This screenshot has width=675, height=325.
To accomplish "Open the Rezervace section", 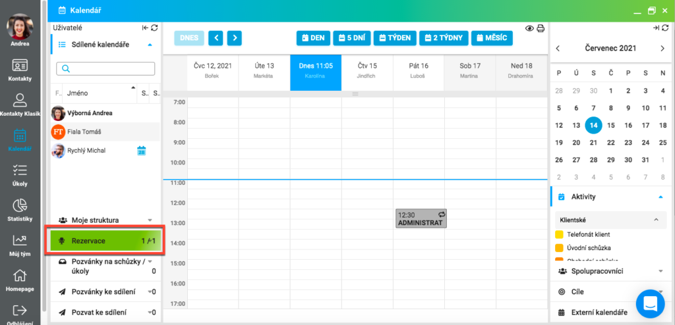I will 105,241.
